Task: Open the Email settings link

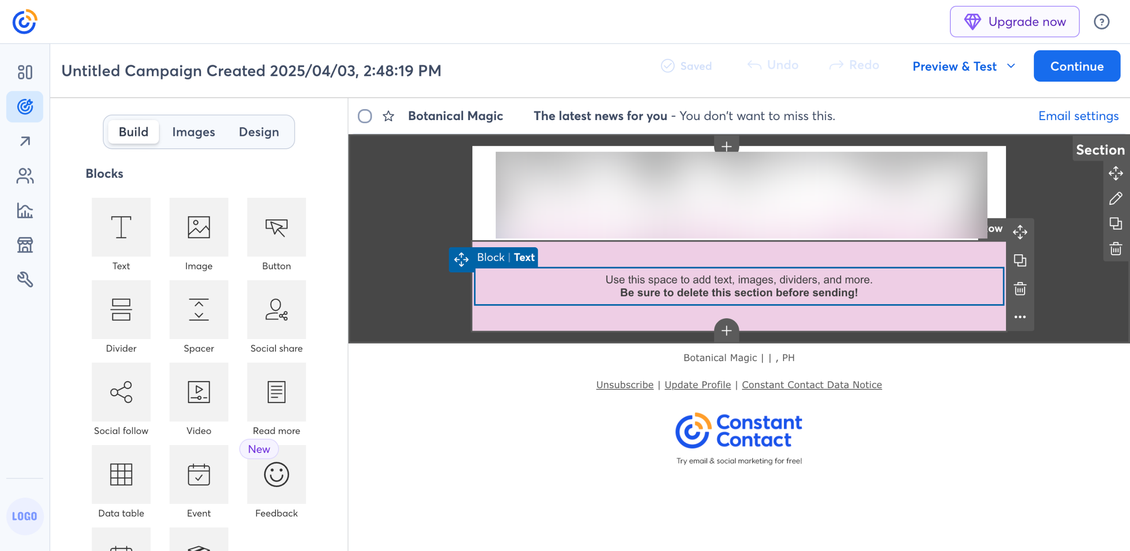Action: 1078,116
